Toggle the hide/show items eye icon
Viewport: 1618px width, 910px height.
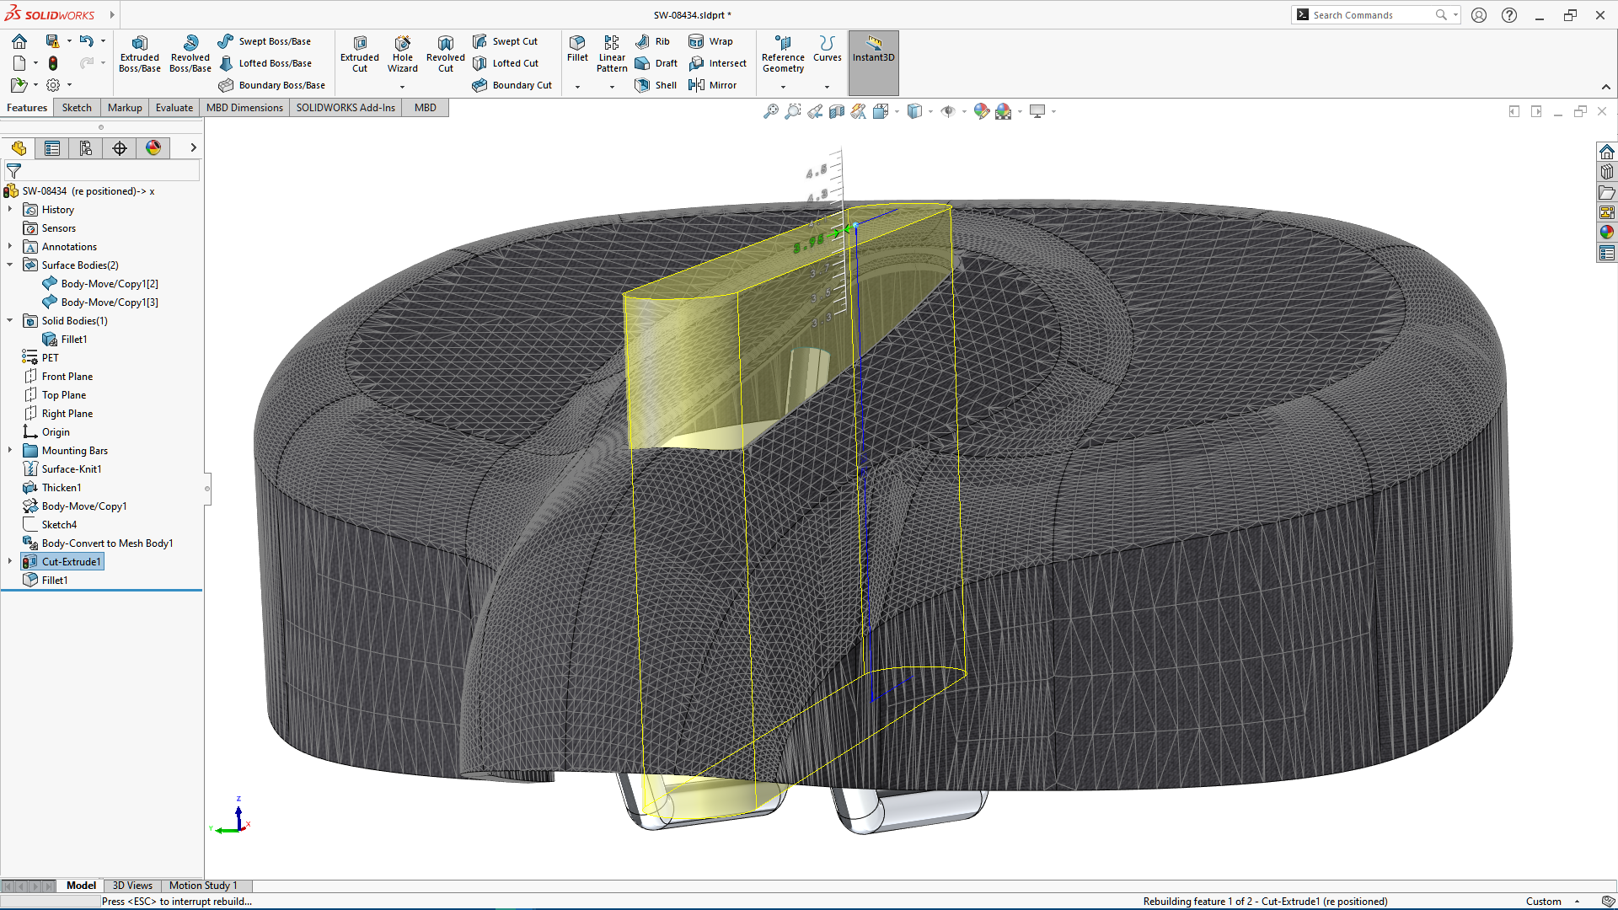tap(948, 111)
